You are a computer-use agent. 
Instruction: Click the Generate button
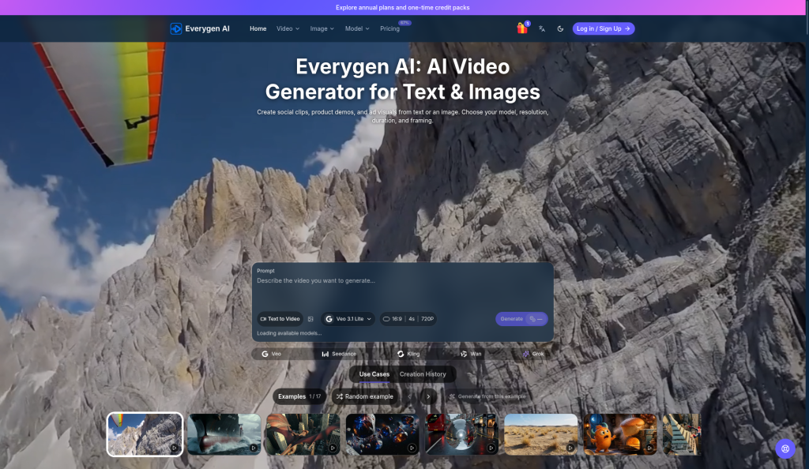(521, 319)
